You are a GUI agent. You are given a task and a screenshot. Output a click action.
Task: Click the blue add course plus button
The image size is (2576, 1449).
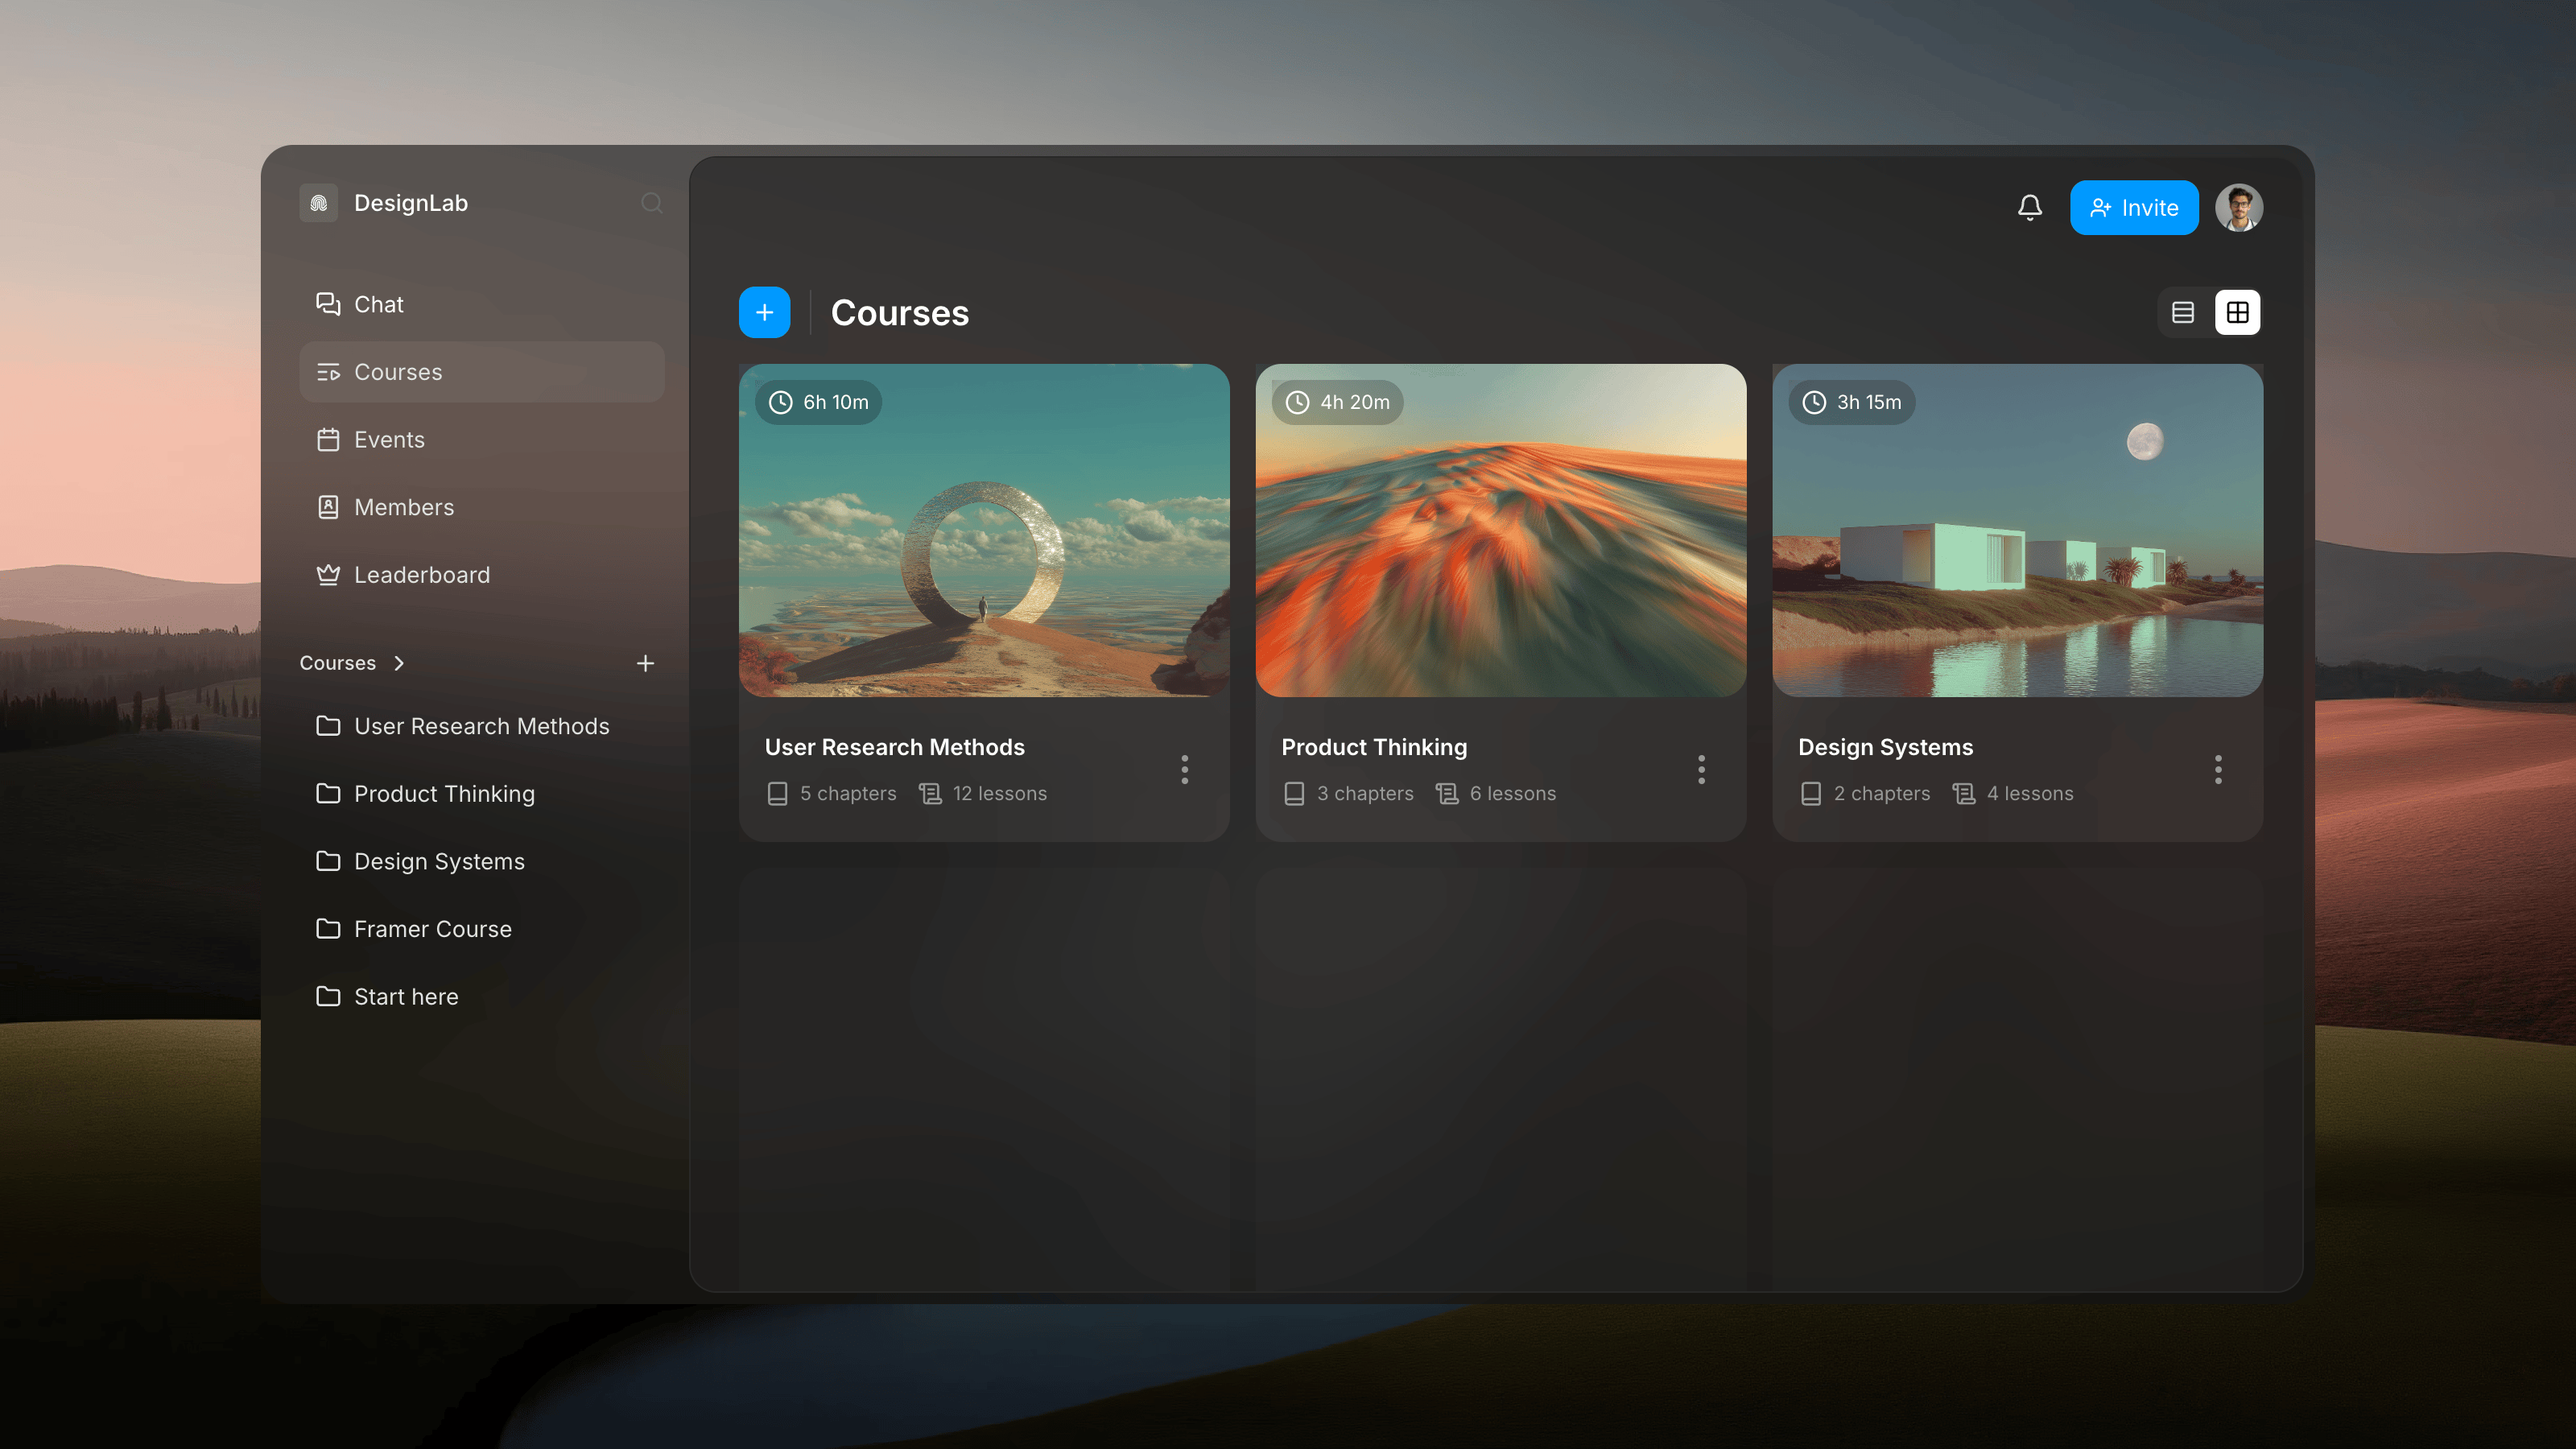(x=764, y=312)
